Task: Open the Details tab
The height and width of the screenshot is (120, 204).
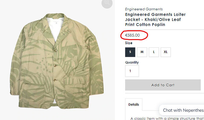Action: point(134,105)
